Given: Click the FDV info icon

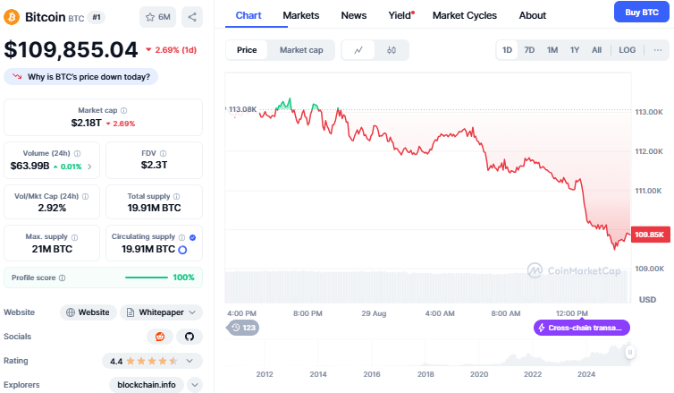Looking at the screenshot, I should click(x=164, y=153).
